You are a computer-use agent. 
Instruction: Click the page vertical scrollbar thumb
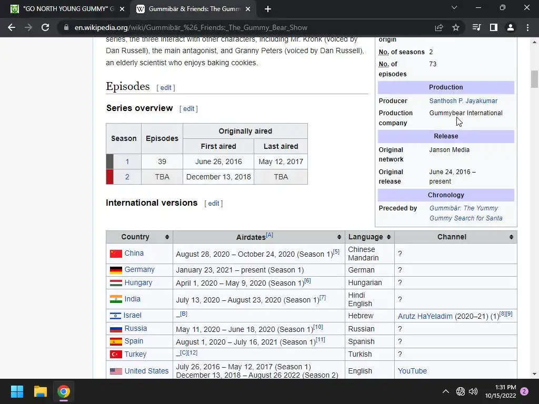coord(534,79)
